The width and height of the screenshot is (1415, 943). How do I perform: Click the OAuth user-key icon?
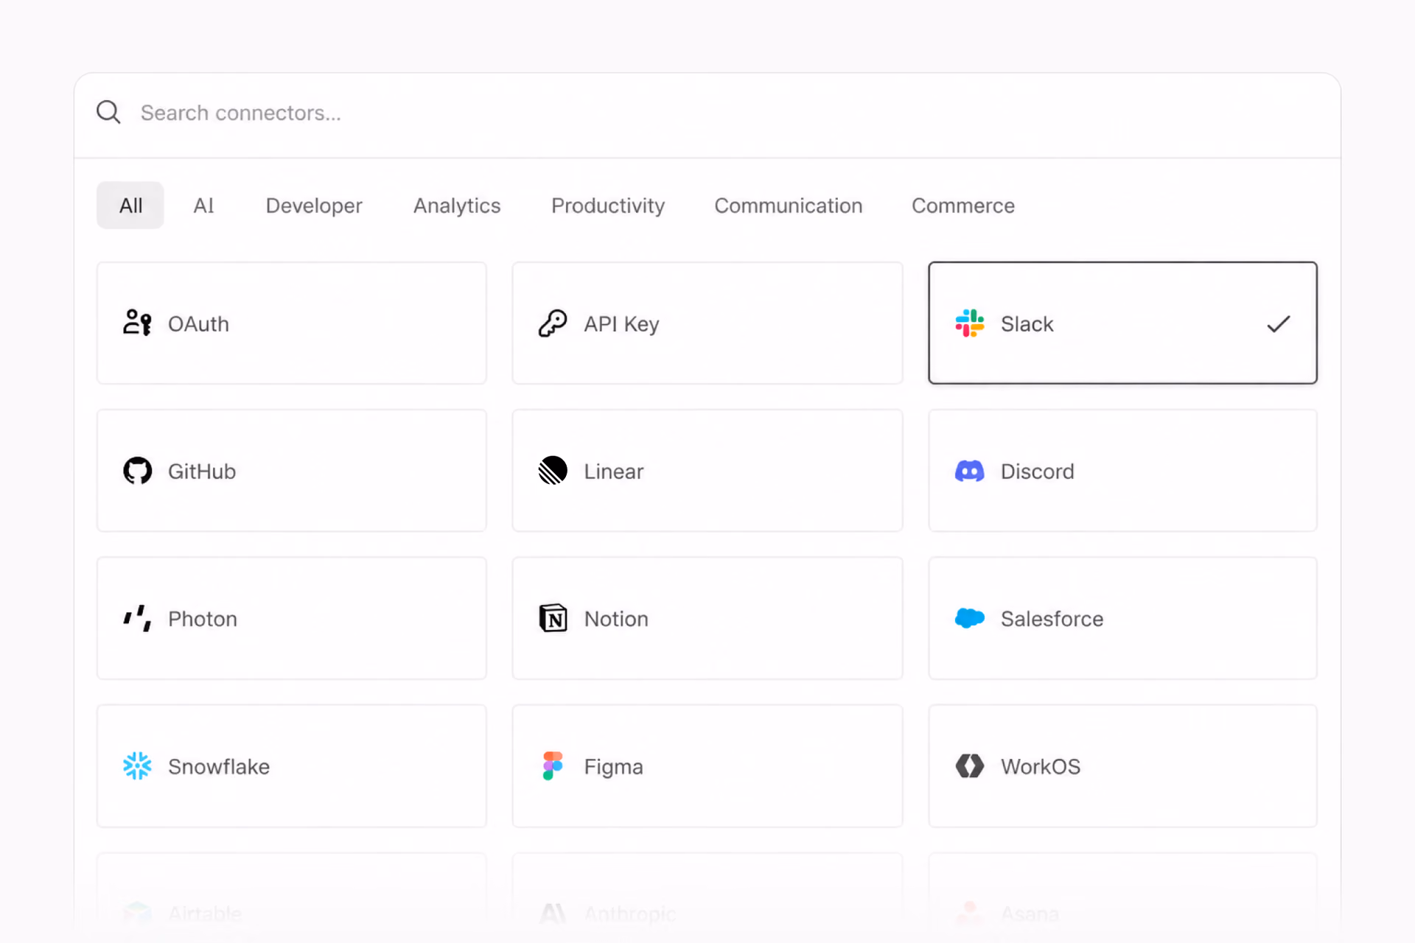[137, 323]
